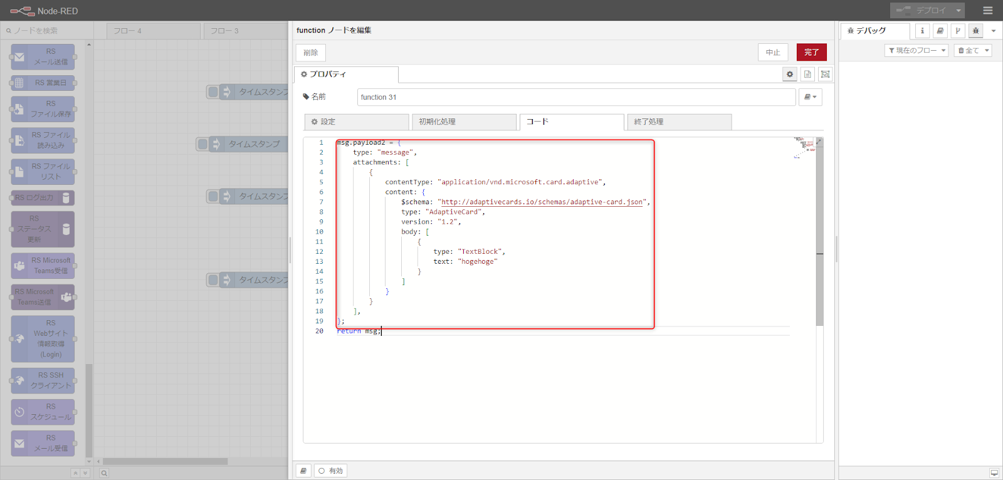
Task: Pick the RS ファイルリスト palette node
Action: pyautogui.click(x=43, y=172)
